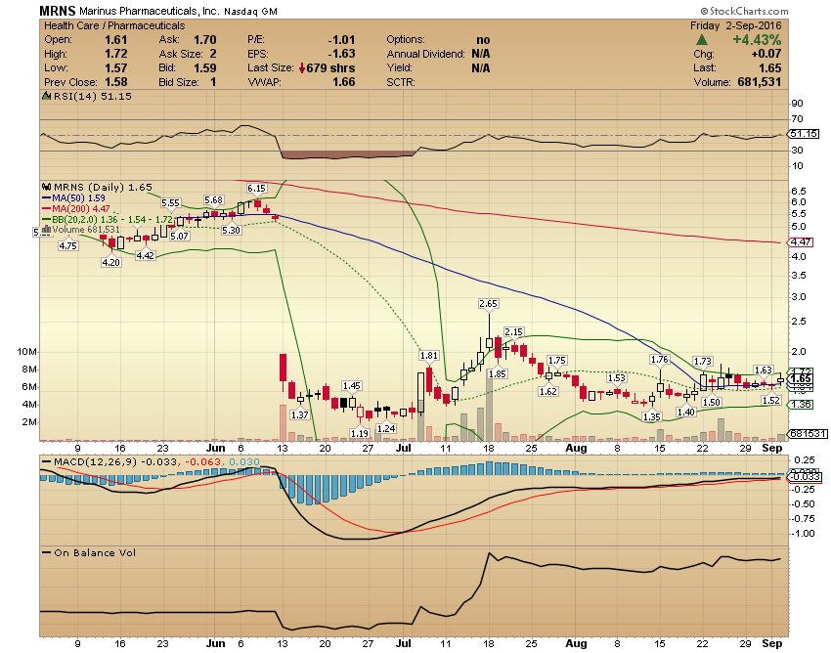Click the Prev Close value 1.58
This screenshot has width=831, height=653.
pos(115,82)
